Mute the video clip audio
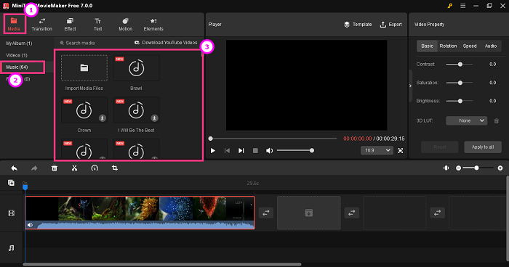This screenshot has width=509, height=267. coord(31,225)
